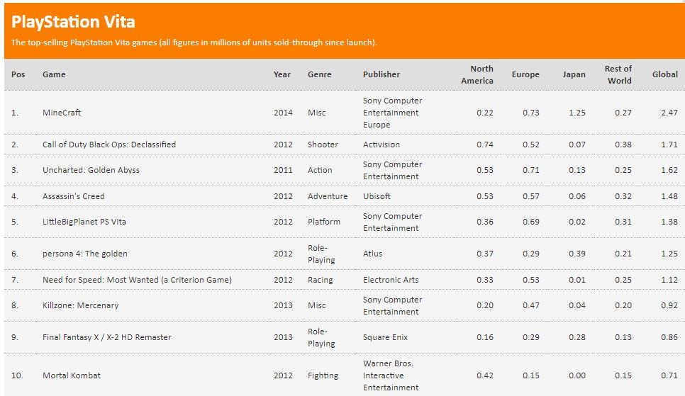Select Uncharted: Golden Abyss title
The image size is (685, 396).
91,170
